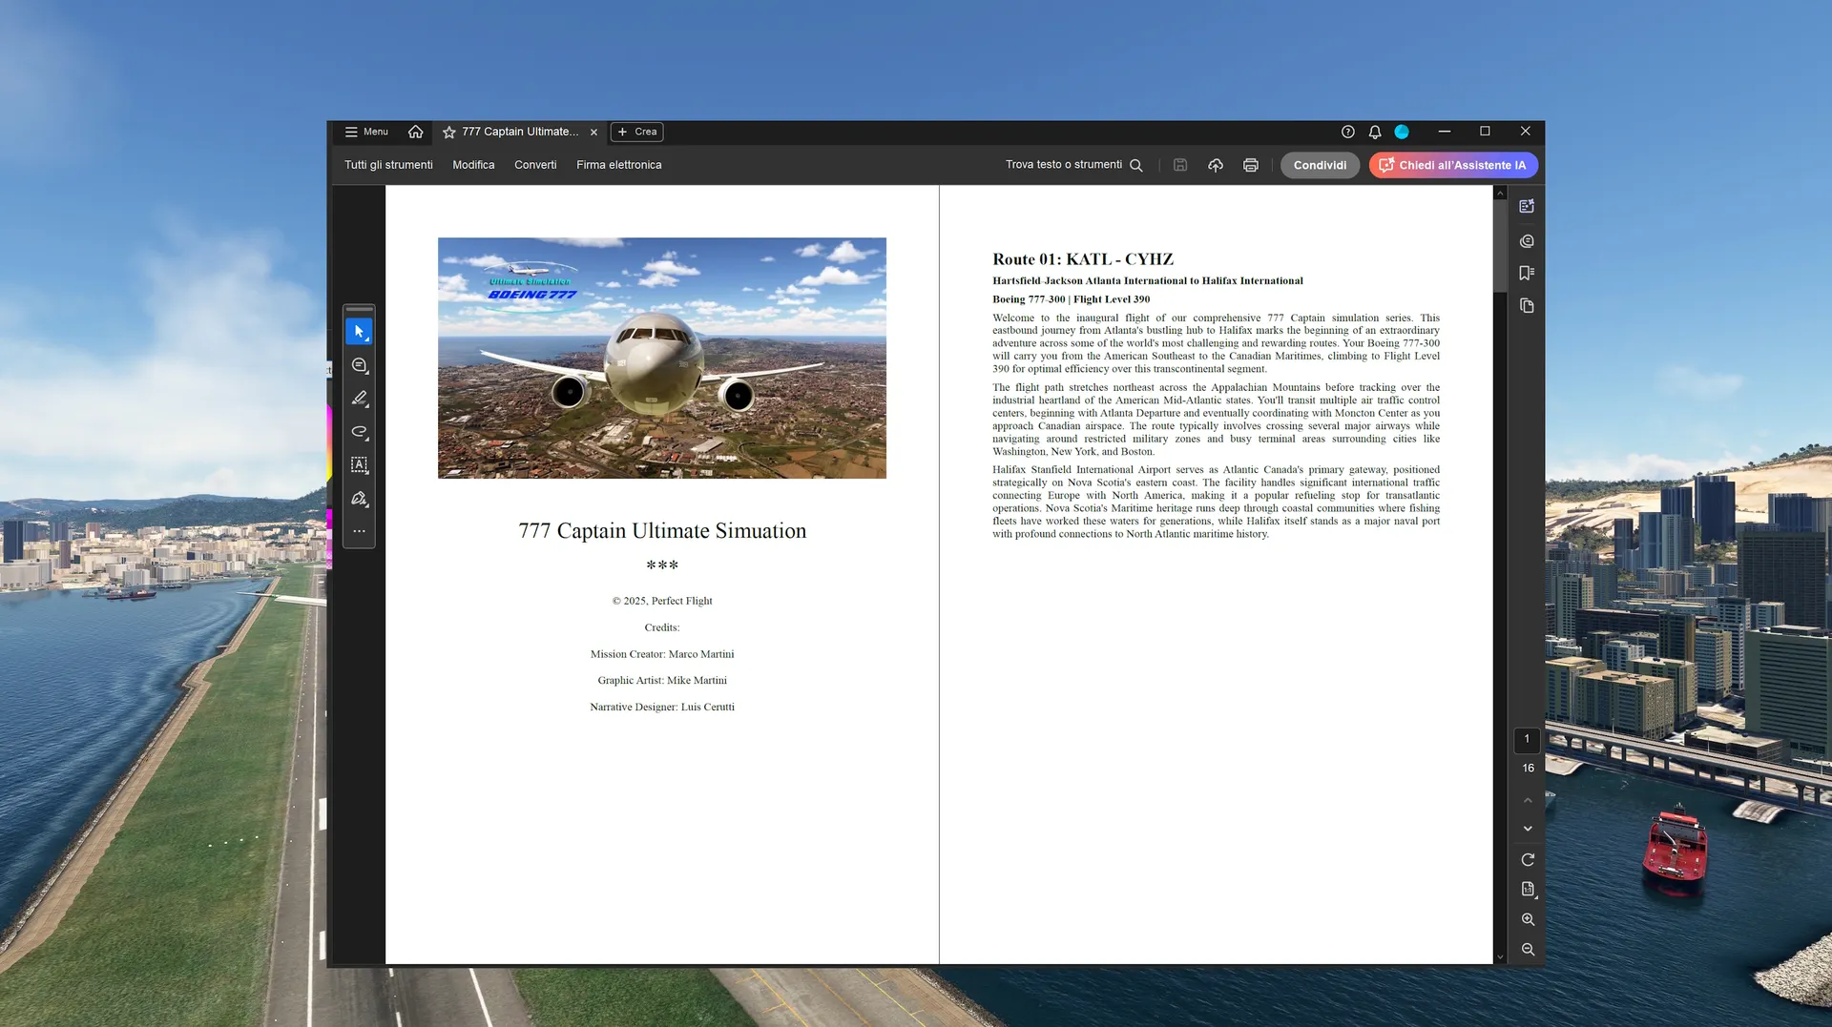The image size is (1832, 1027).
Task: Open the Help question mark icon
Action: coord(1347,132)
